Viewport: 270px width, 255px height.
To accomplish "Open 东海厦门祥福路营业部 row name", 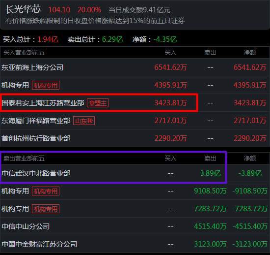I will pos(36,121).
